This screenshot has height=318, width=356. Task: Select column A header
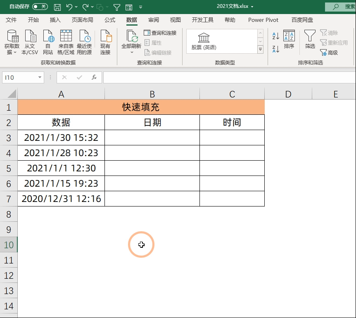coord(61,94)
